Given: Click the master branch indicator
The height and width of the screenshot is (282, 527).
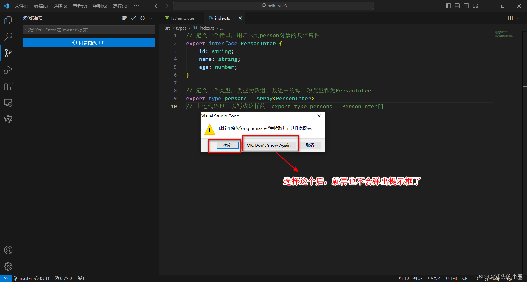Looking at the screenshot, I should [x=23, y=278].
